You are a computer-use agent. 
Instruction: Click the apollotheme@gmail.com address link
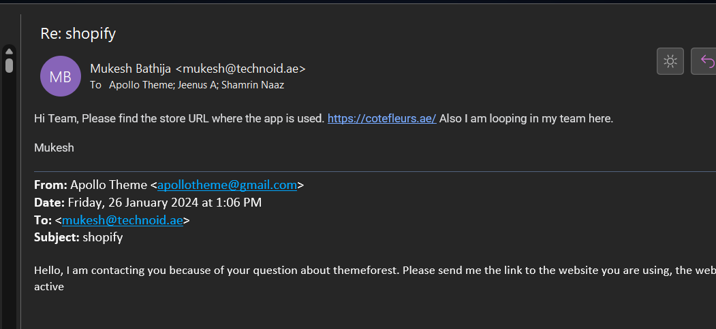click(x=227, y=185)
